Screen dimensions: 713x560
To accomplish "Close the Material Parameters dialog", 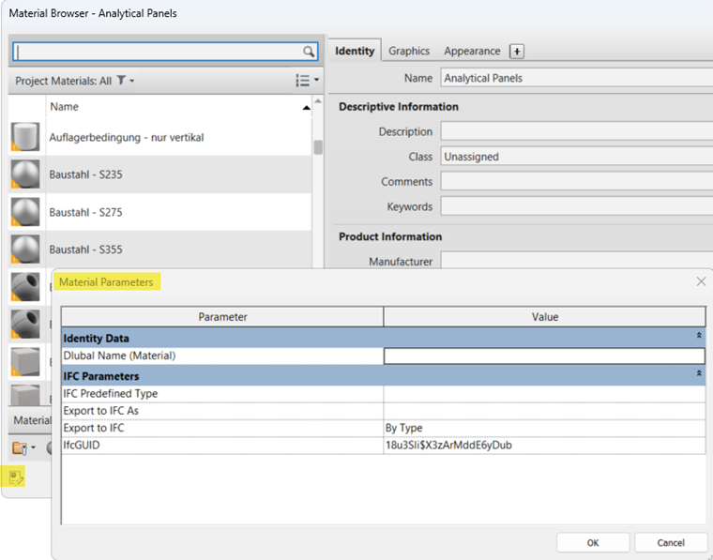I will pos(701,281).
